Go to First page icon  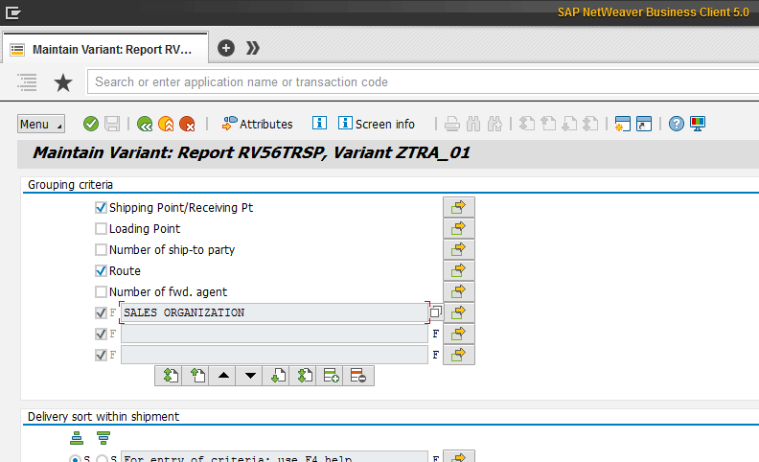(x=527, y=124)
